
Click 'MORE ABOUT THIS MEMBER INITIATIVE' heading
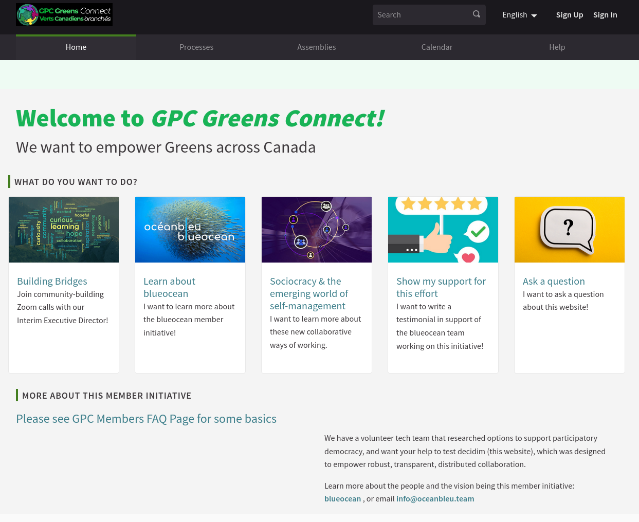[x=106, y=396]
